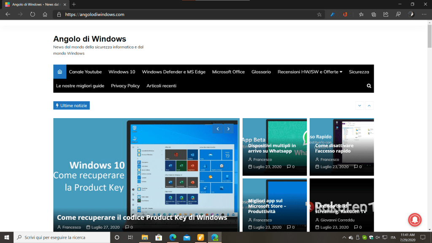Open the Glossario menu item
This screenshot has width=432, height=243.
pyautogui.click(x=261, y=72)
